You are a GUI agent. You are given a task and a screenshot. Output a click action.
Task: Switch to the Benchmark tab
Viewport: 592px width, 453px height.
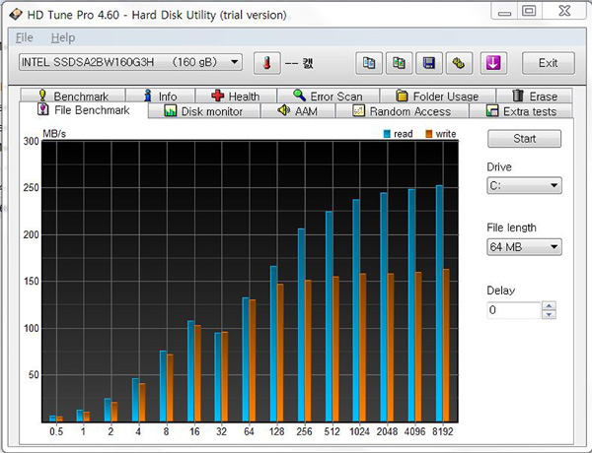point(73,96)
